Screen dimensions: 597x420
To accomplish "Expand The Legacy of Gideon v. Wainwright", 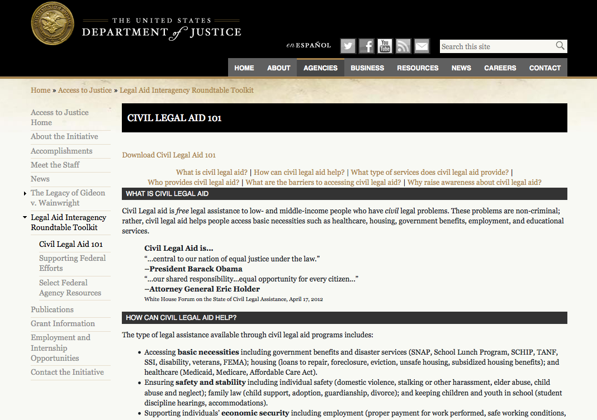I will coord(25,193).
